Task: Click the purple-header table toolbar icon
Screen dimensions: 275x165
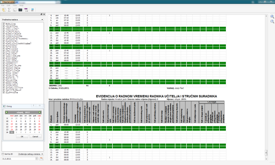Action: point(26,9)
